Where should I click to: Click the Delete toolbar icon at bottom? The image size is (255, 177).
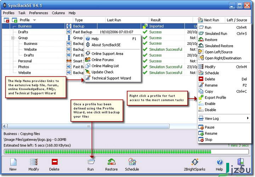[x=55, y=162]
